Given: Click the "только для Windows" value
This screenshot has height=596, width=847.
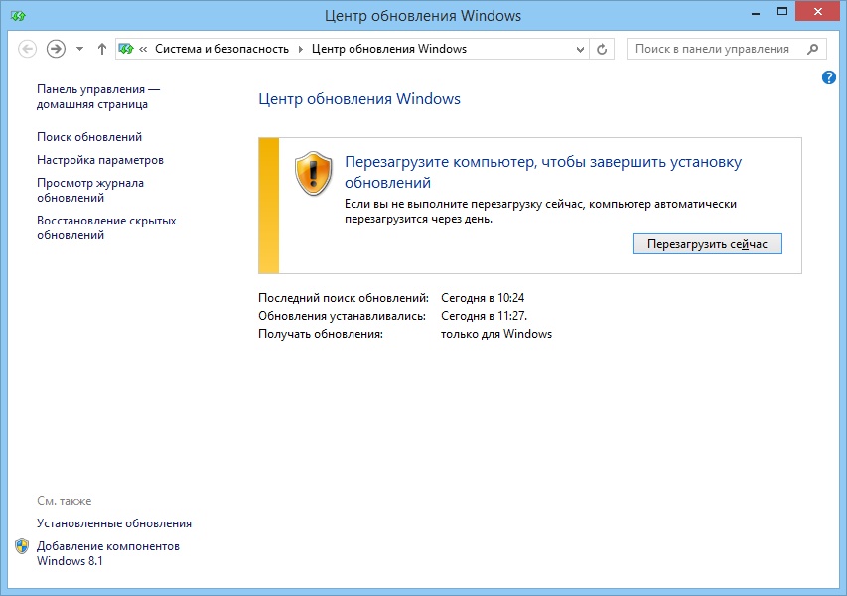Looking at the screenshot, I should (496, 334).
